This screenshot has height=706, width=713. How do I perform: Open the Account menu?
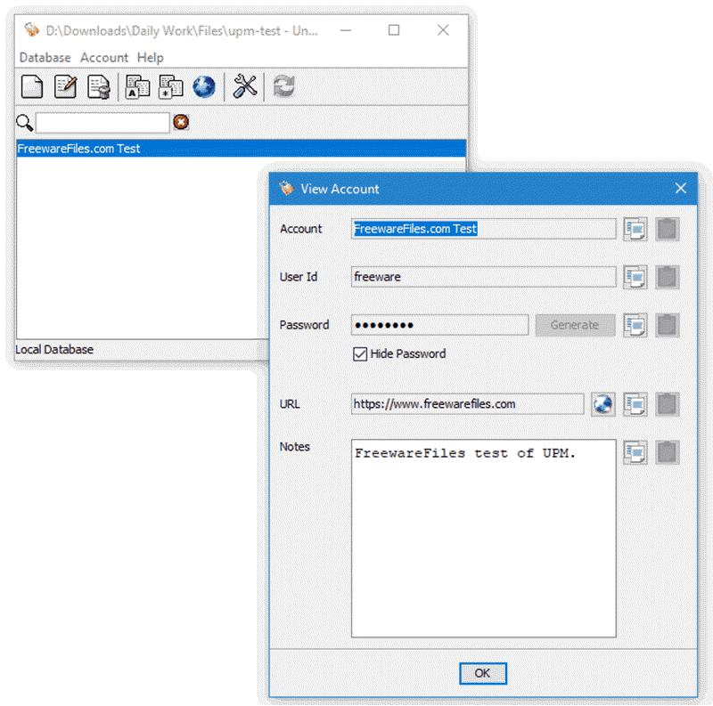[x=104, y=58]
